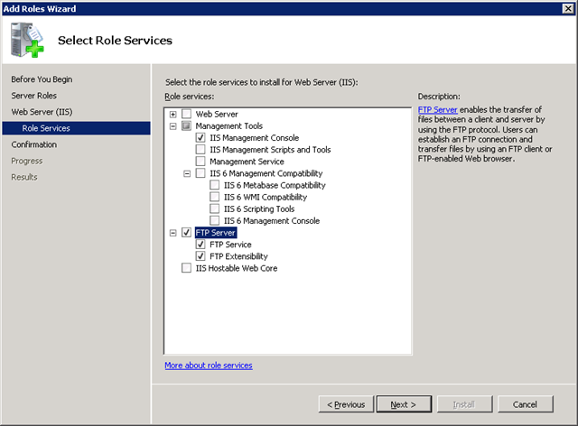The image size is (578, 426).
Task: Check IIS 6 Management Console checkbox
Action: pos(215,220)
